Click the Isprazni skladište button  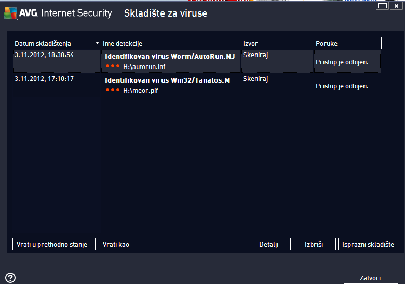(368, 244)
